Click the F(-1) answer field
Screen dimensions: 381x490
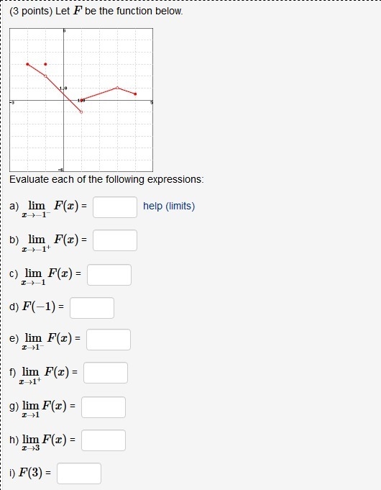tap(92, 308)
